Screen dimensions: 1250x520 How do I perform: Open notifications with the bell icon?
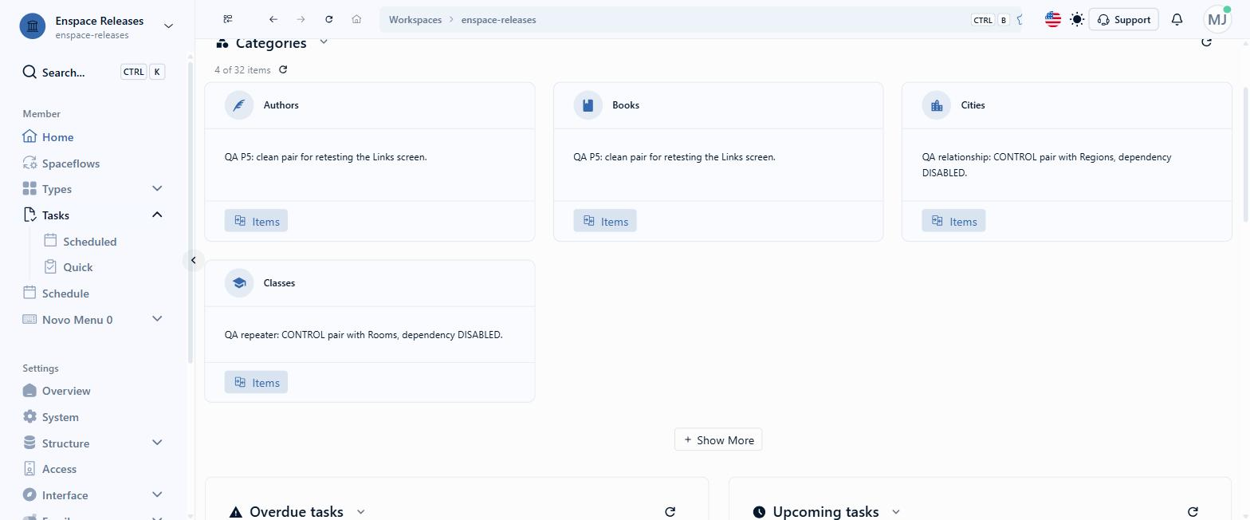click(x=1177, y=19)
